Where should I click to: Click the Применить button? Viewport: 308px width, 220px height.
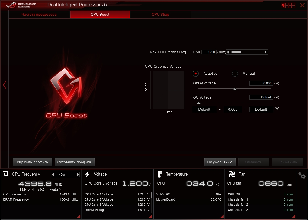pyautogui.click(x=287, y=162)
